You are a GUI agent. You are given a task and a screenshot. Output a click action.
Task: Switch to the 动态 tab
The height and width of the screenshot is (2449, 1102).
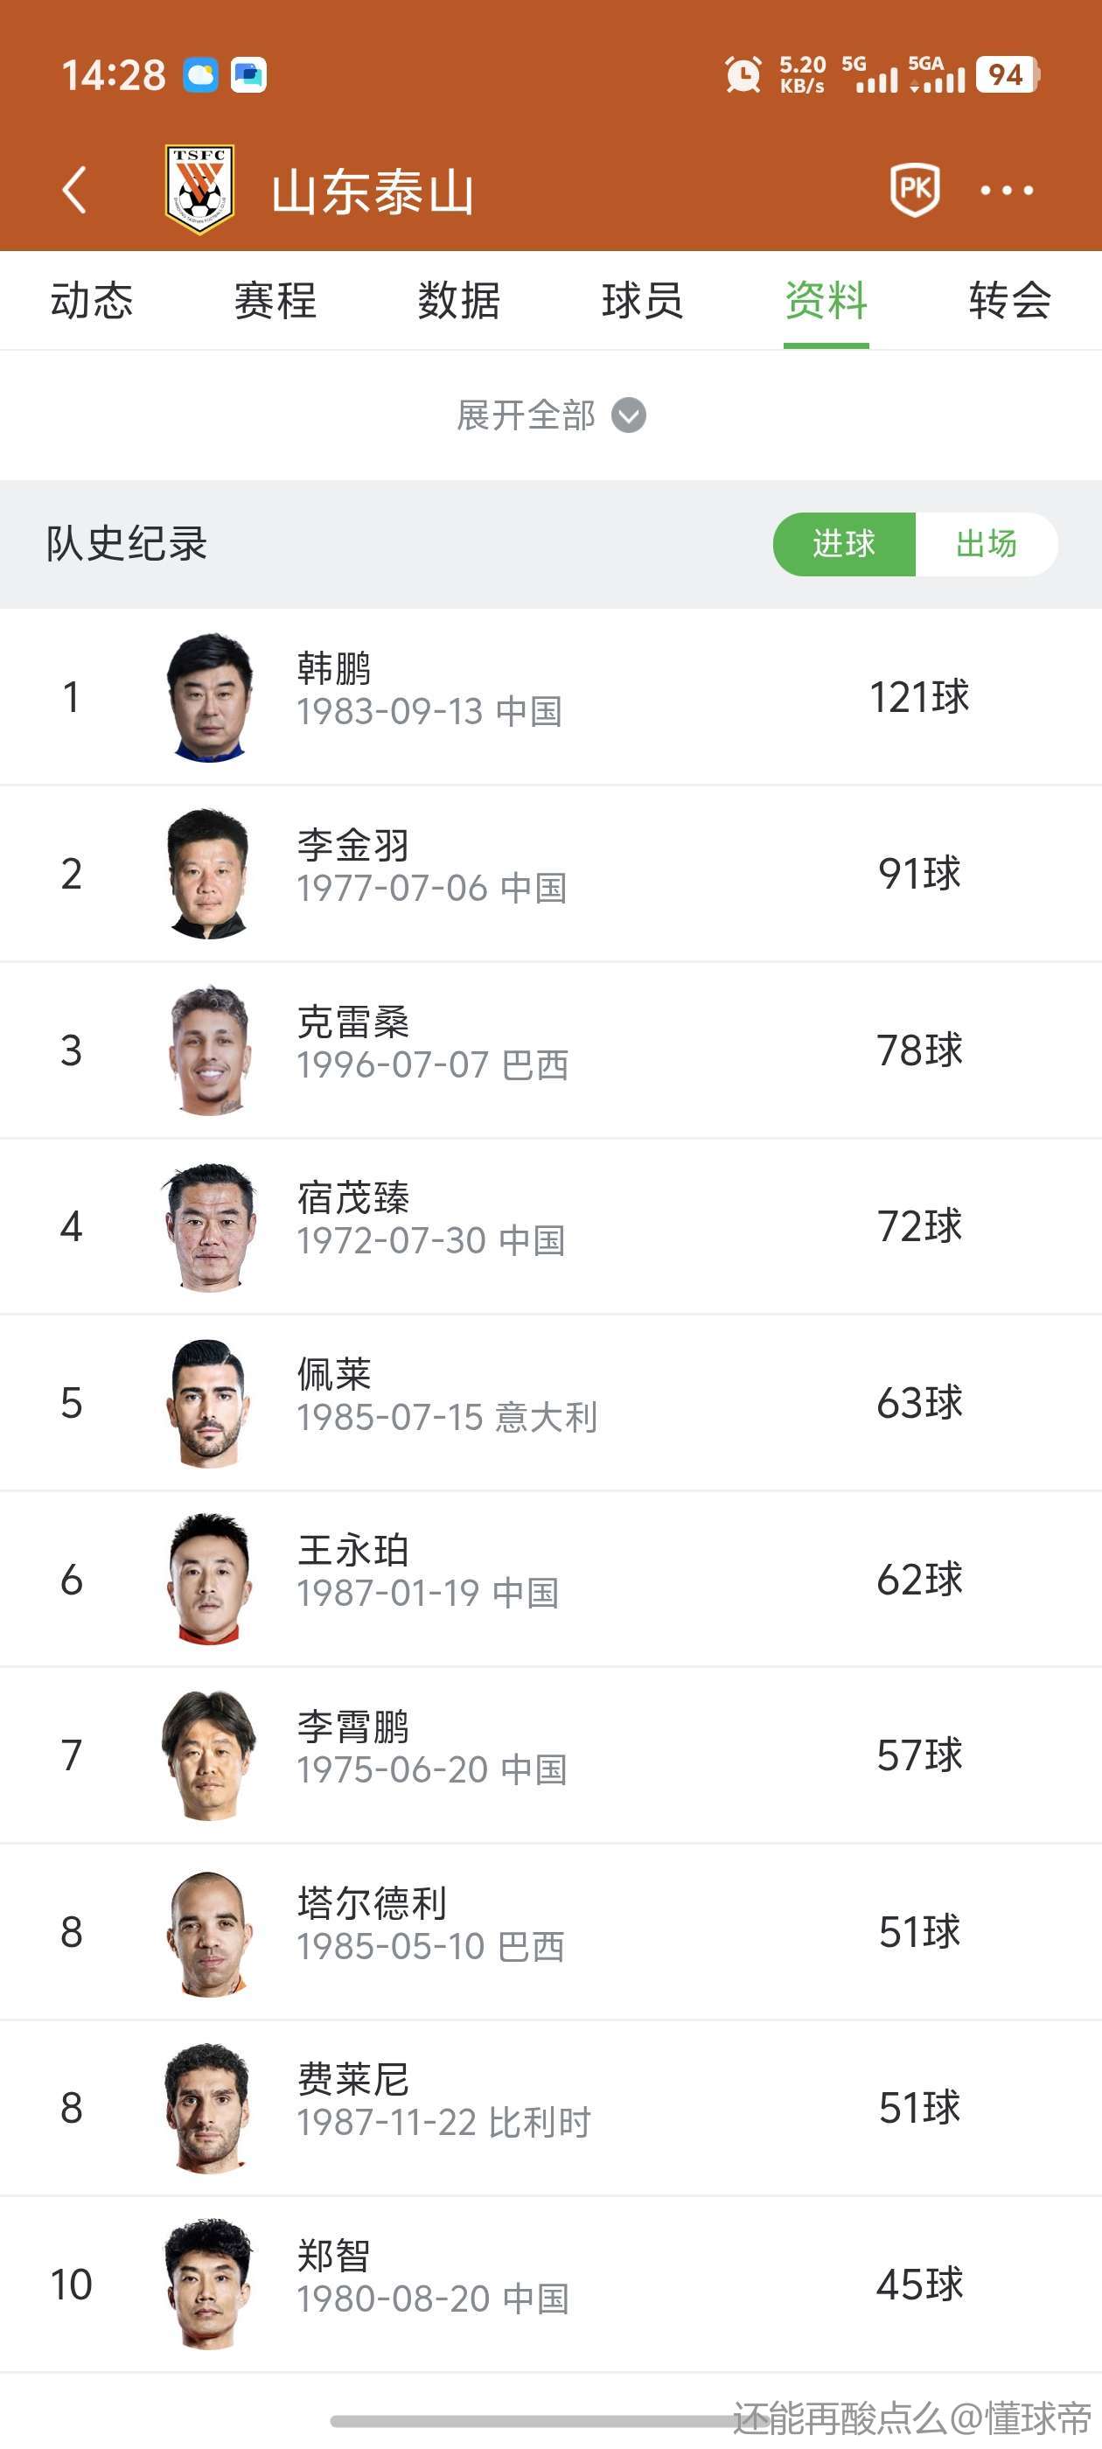tap(91, 300)
